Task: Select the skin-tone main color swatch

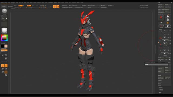Action: coord(6,46)
